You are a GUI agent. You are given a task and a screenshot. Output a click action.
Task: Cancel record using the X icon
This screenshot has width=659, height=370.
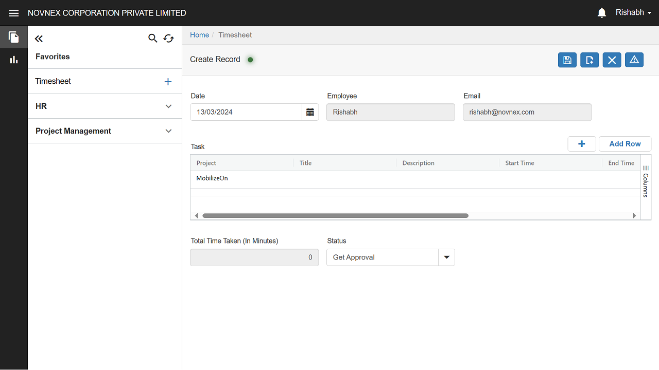coord(612,60)
